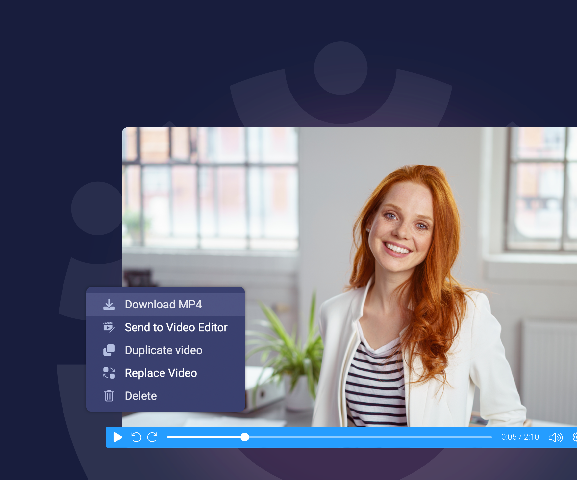The image size is (577, 480).
Task: Click the seek slider handle on the timeline
Action: click(245, 437)
